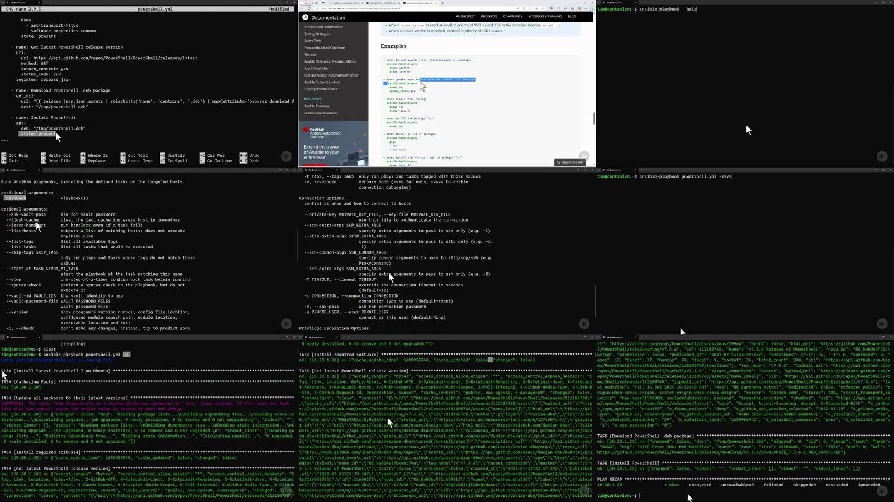Open Ansible Automation Hub link
Image resolution: width=894 pixels, height=502 pixels.
coord(322,82)
